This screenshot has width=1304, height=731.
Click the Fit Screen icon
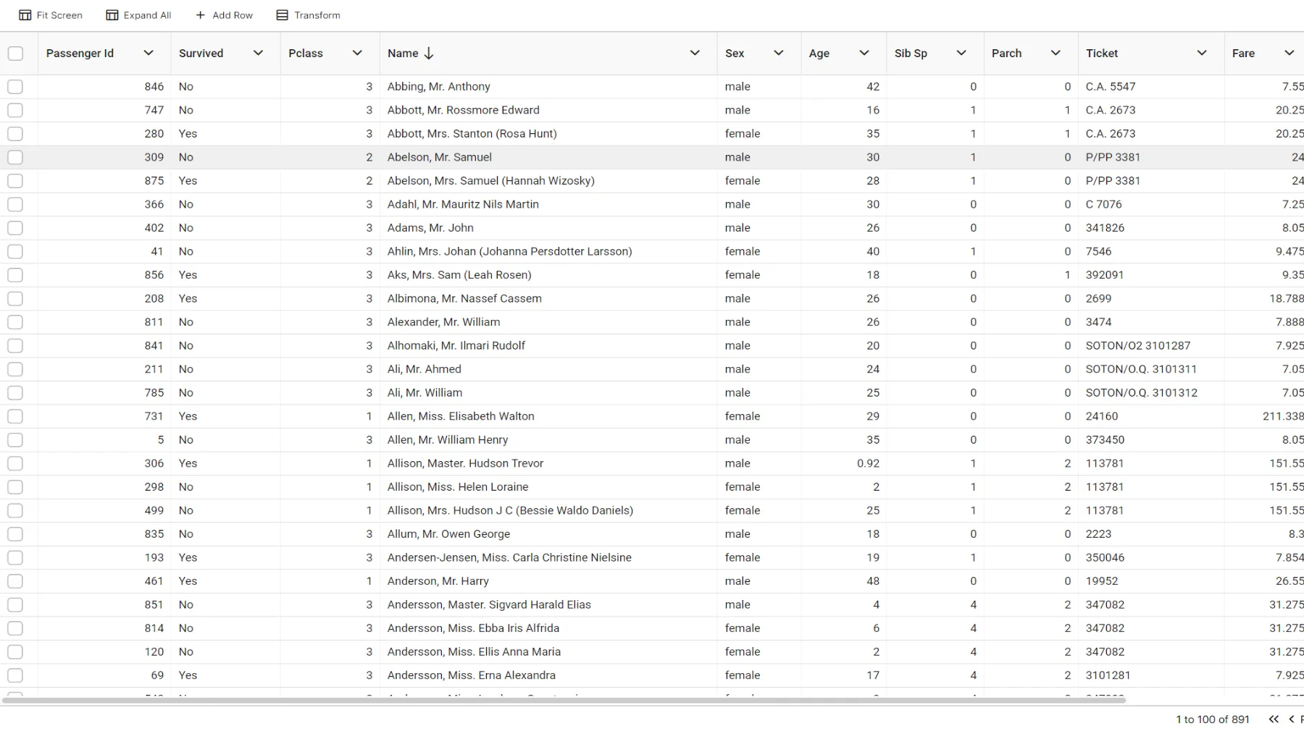tap(25, 14)
